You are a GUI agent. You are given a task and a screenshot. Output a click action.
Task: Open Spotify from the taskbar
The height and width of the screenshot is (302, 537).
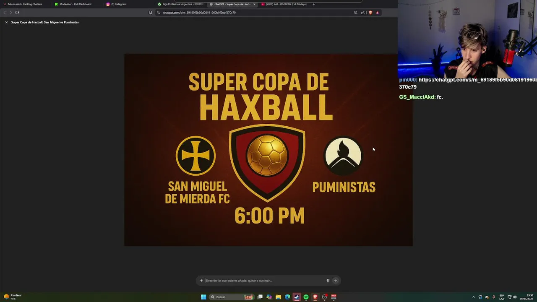pyautogui.click(x=306, y=297)
